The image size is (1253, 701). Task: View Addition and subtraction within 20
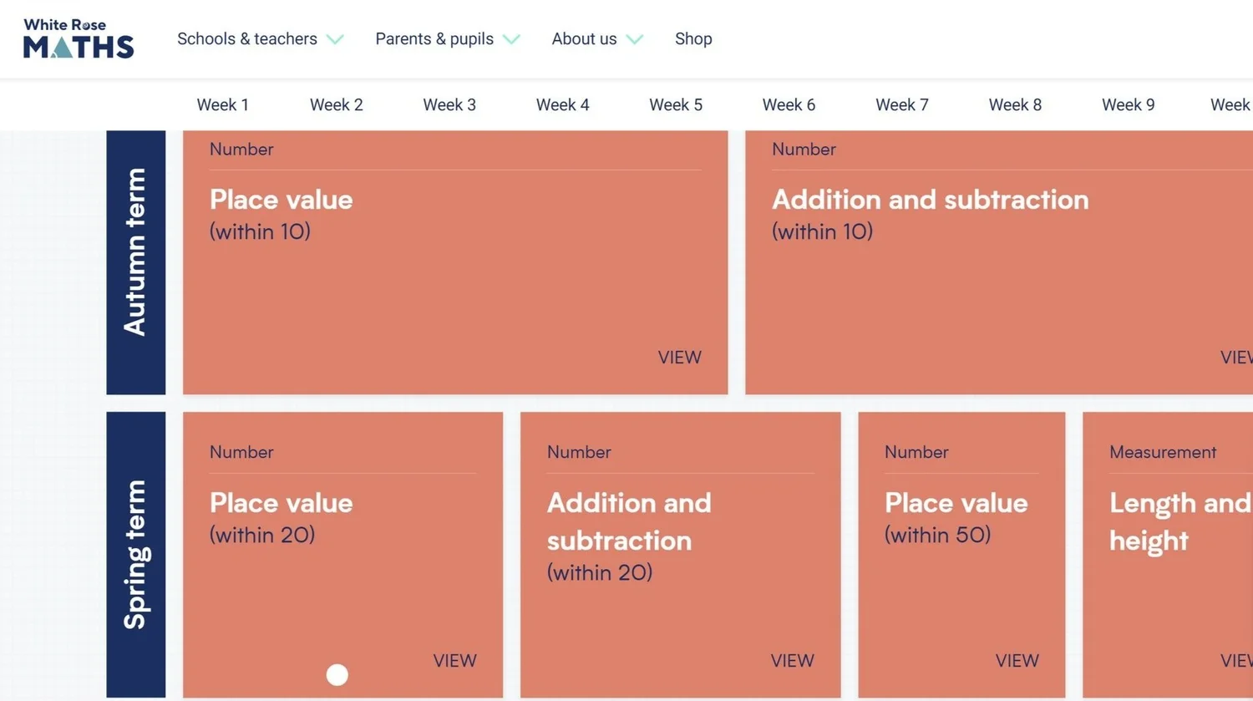click(792, 660)
